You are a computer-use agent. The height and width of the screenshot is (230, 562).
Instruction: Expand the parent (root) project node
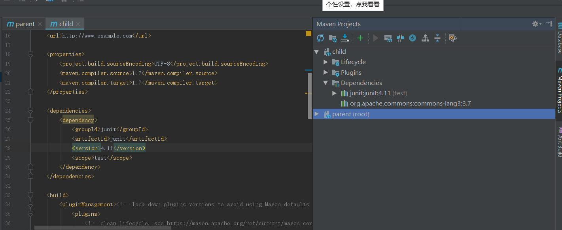tap(316, 114)
